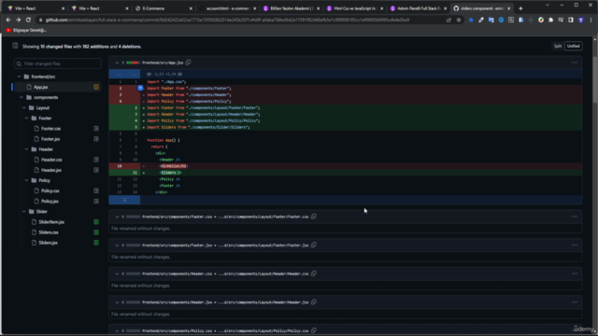Open Header.css diff options menu
This screenshot has width=598, height=336.
click(575, 273)
